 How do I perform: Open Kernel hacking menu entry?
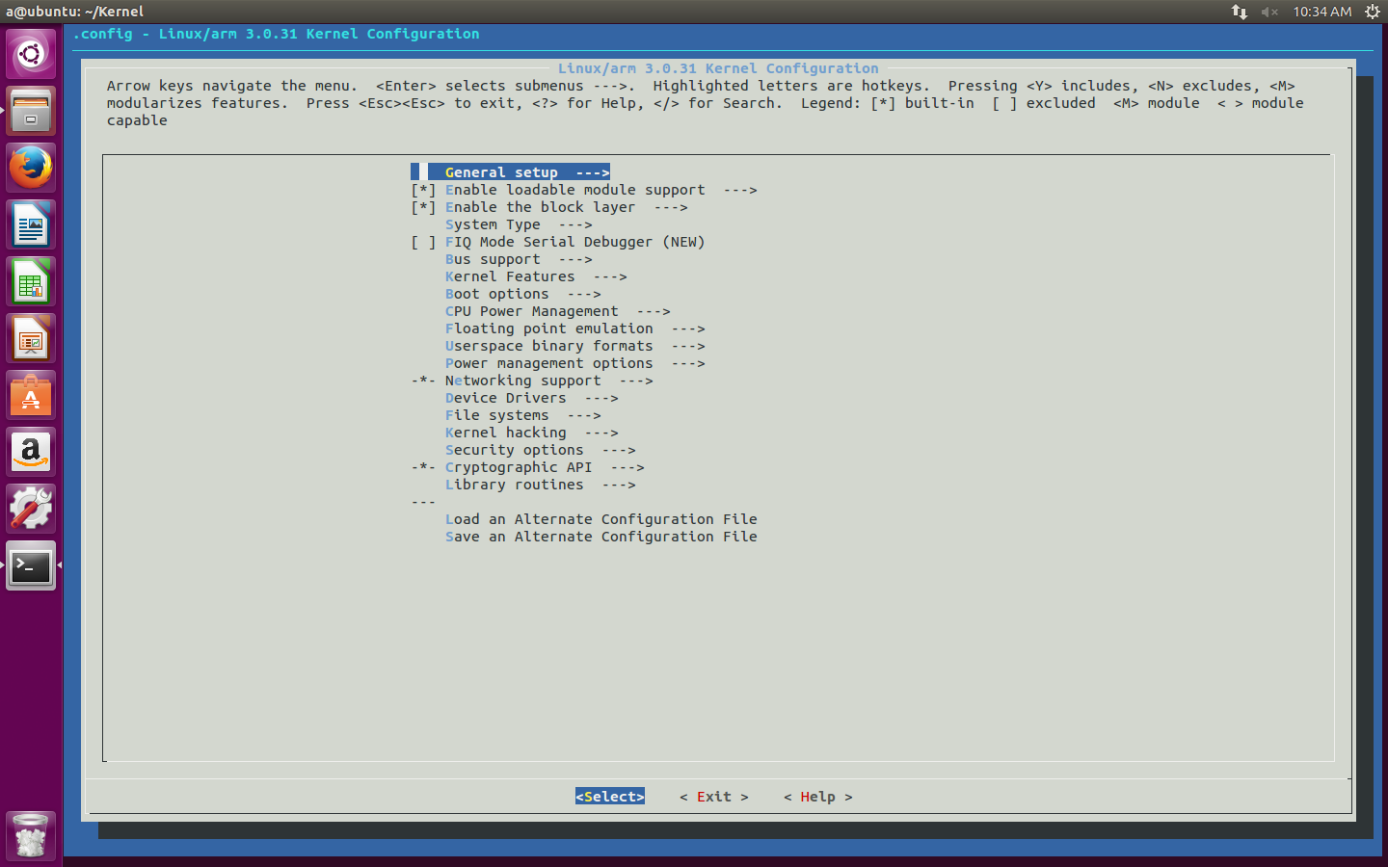(x=531, y=433)
